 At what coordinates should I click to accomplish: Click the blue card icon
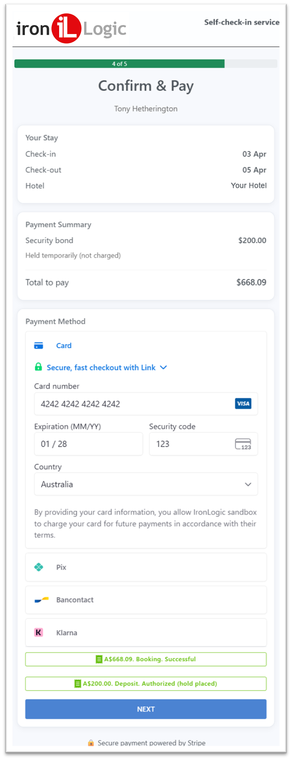pyautogui.click(x=39, y=346)
